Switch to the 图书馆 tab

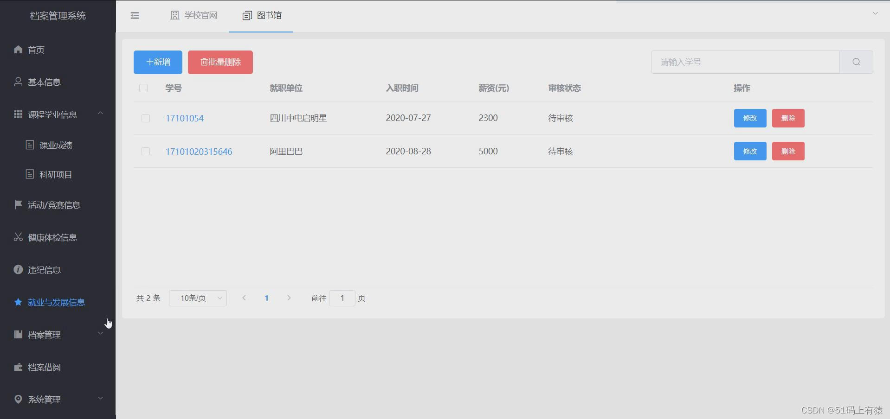click(261, 16)
